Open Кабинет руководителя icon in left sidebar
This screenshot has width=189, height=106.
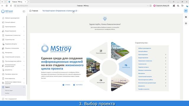[3, 18]
